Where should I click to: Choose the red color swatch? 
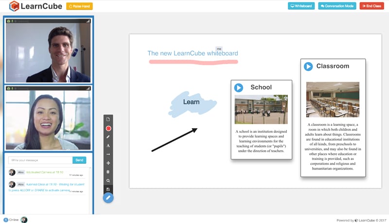coord(108,128)
